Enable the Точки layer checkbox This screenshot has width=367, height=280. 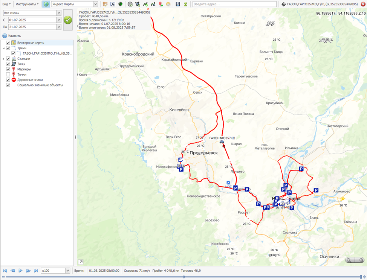coord(8,75)
